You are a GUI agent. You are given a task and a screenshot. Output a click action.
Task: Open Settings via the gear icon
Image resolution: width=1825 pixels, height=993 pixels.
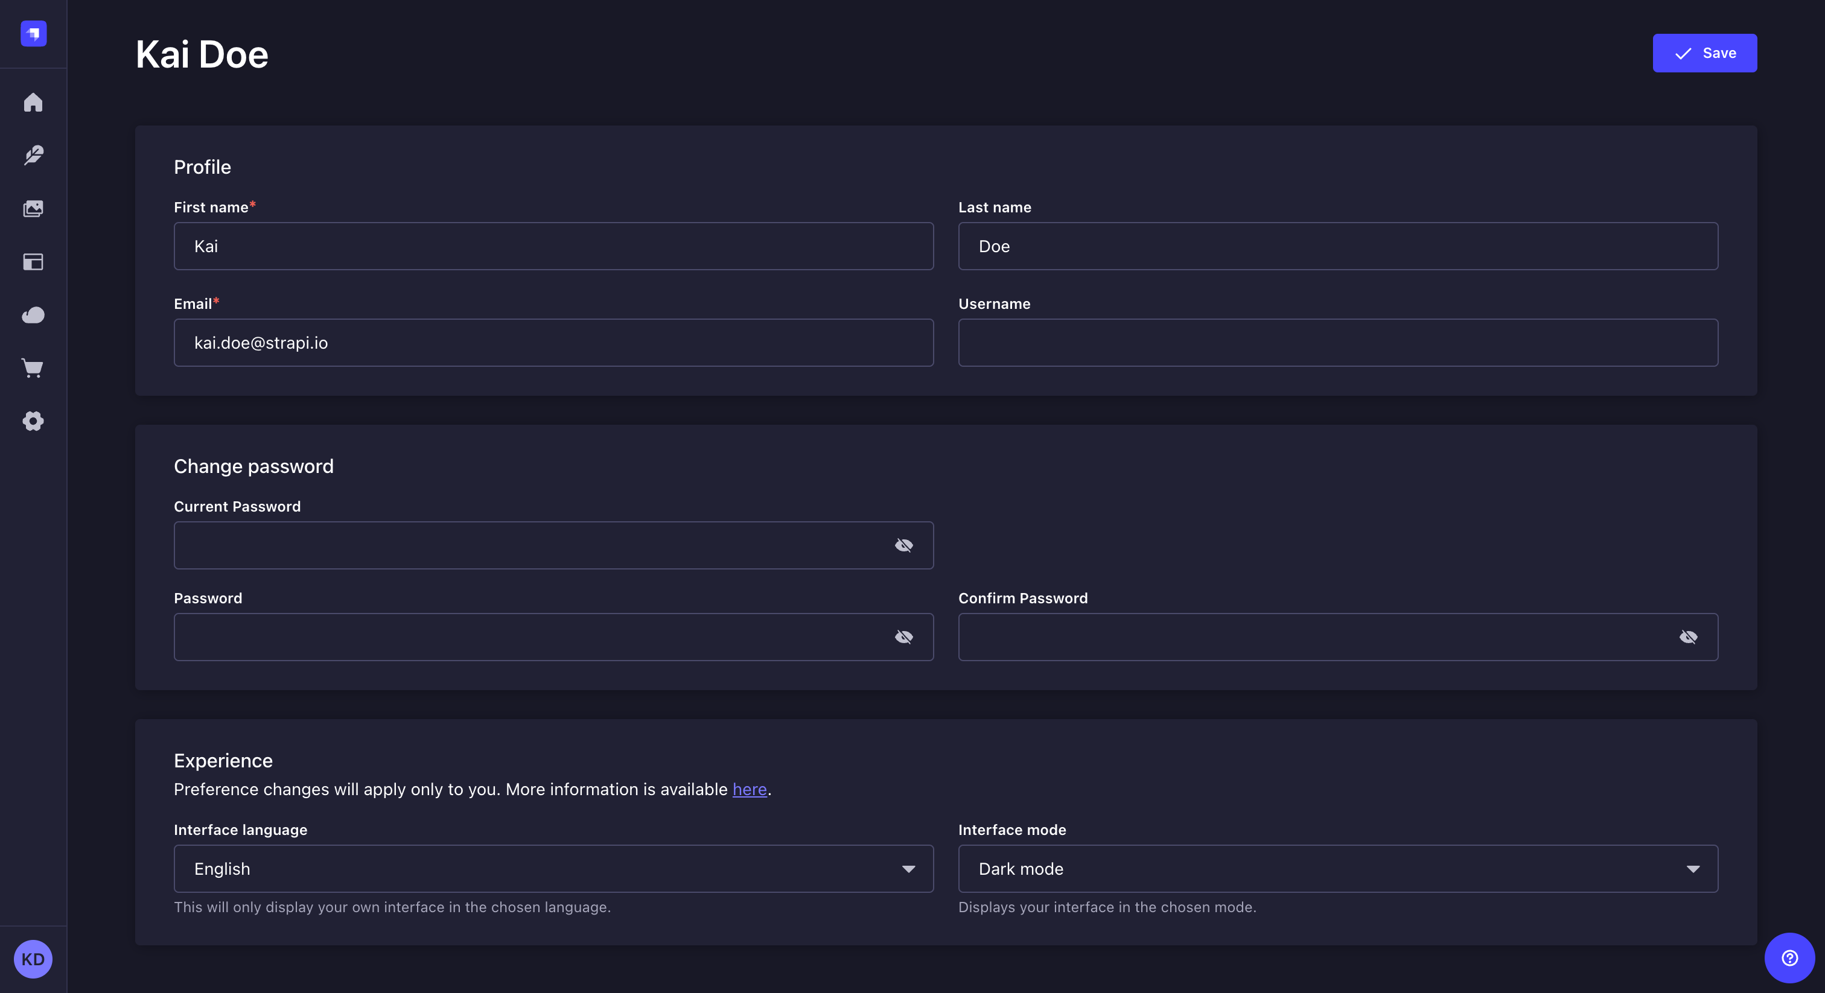pyautogui.click(x=33, y=422)
